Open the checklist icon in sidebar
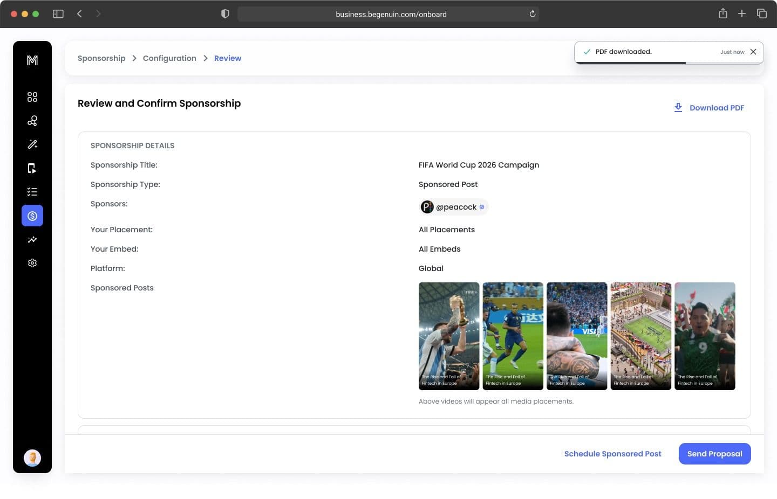The height and width of the screenshot is (499, 777). coord(32,192)
